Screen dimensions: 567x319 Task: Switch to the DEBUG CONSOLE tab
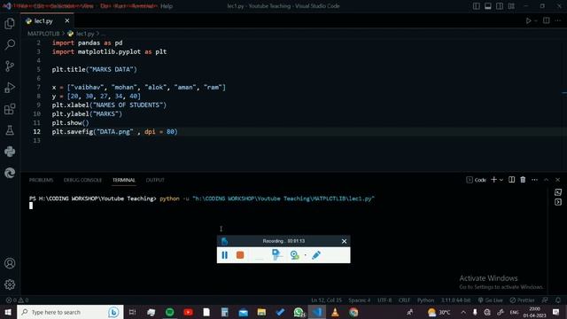pyautogui.click(x=82, y=180)
